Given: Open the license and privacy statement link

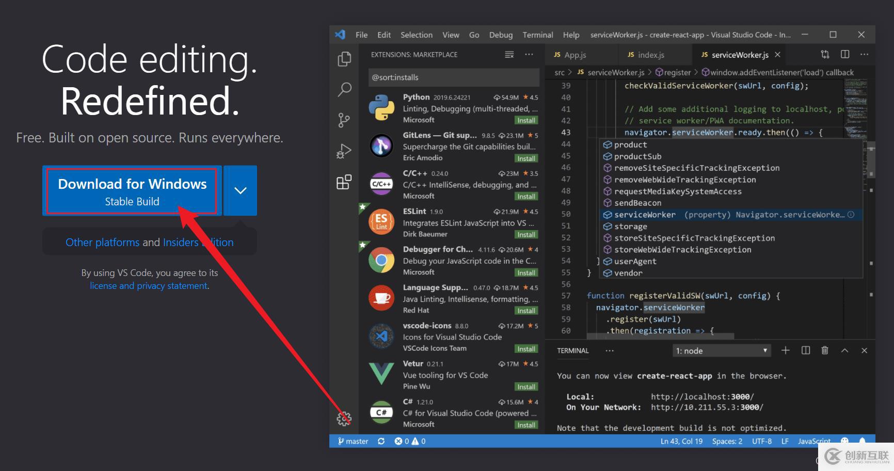Looking at the screenshot, I should [149, 286].
